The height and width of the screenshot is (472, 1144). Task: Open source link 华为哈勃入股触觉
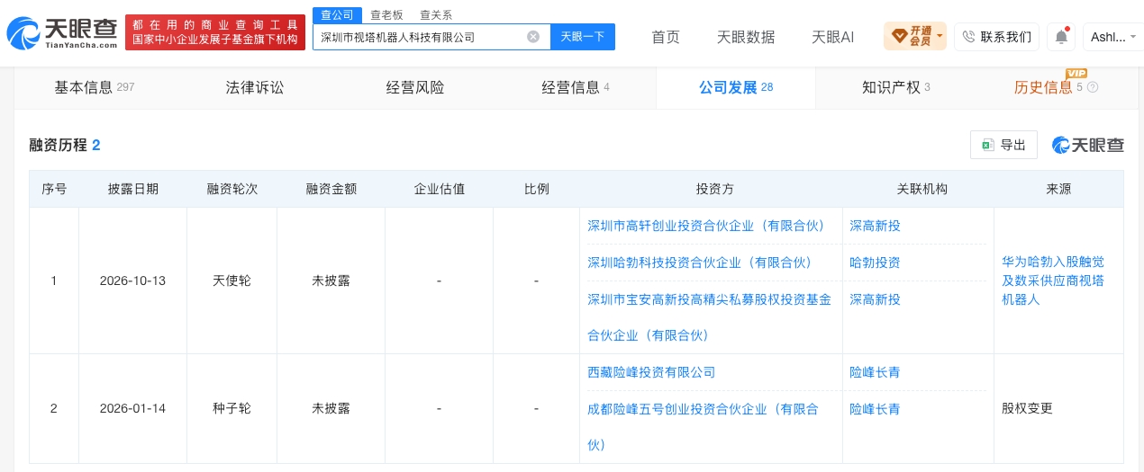(1052, 262)
